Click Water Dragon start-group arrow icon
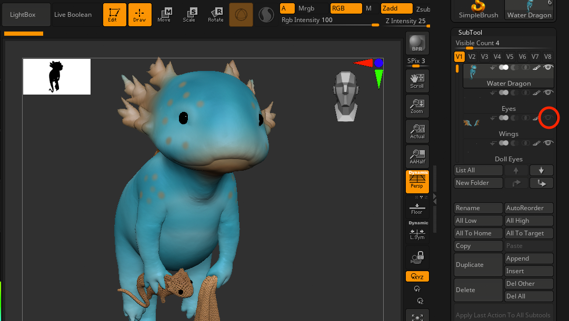Screen dimensions: 569x321 tap(493, 68)
